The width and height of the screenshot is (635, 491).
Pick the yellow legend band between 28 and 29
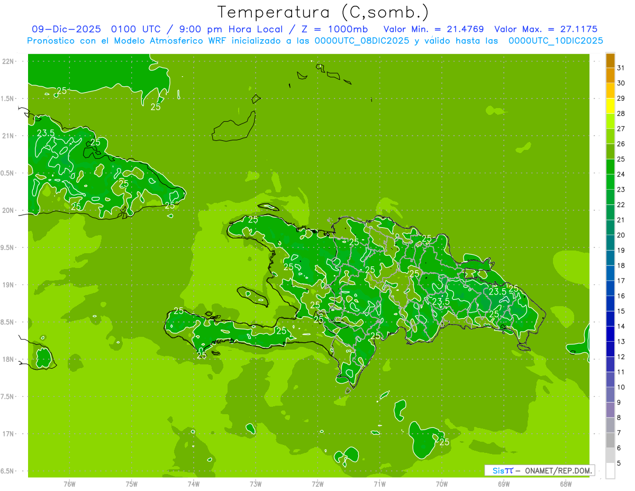tap(610, 106)
